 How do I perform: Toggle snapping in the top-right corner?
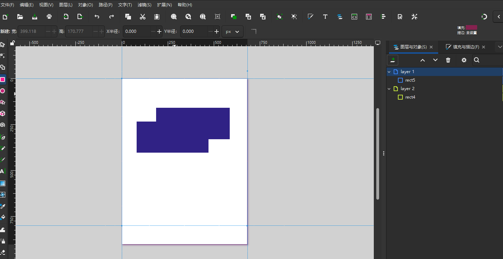tap(484, 17)
